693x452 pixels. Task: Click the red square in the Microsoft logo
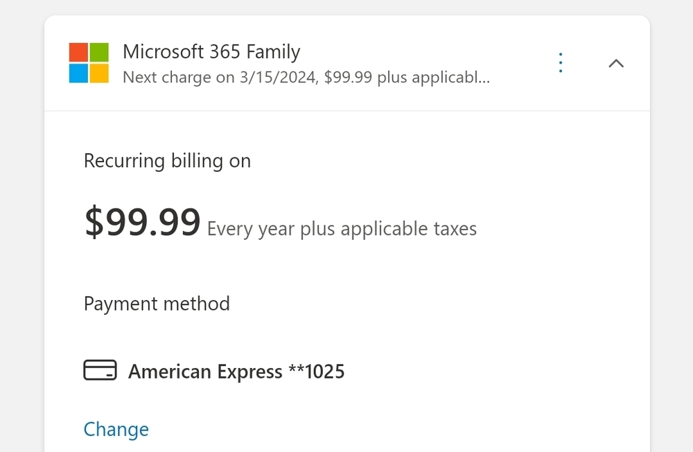coord(78,51)
